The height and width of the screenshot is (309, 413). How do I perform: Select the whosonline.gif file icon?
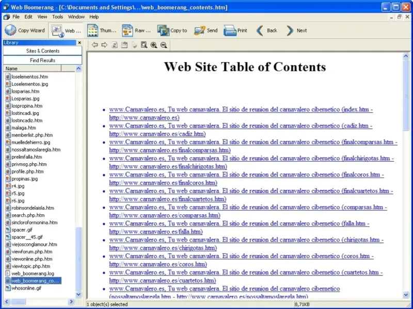8,288
